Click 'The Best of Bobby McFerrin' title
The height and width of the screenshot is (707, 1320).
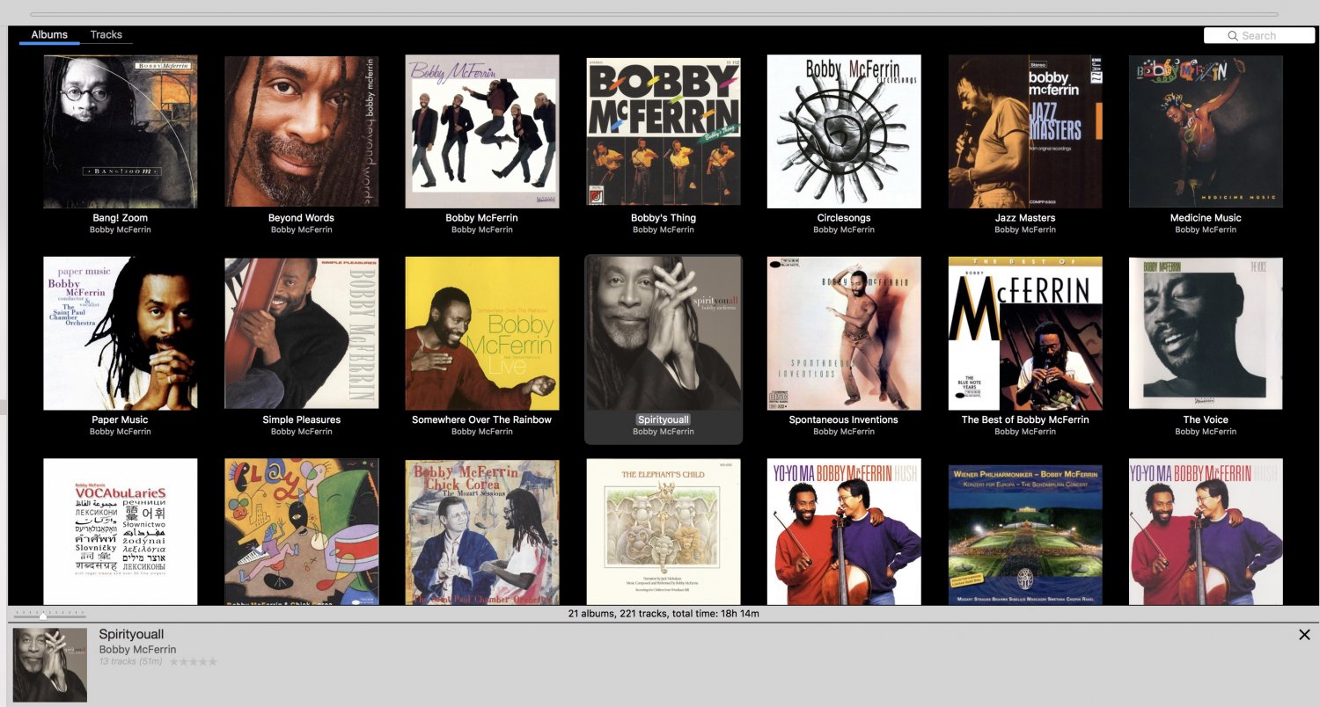(x=1025, y=419)
